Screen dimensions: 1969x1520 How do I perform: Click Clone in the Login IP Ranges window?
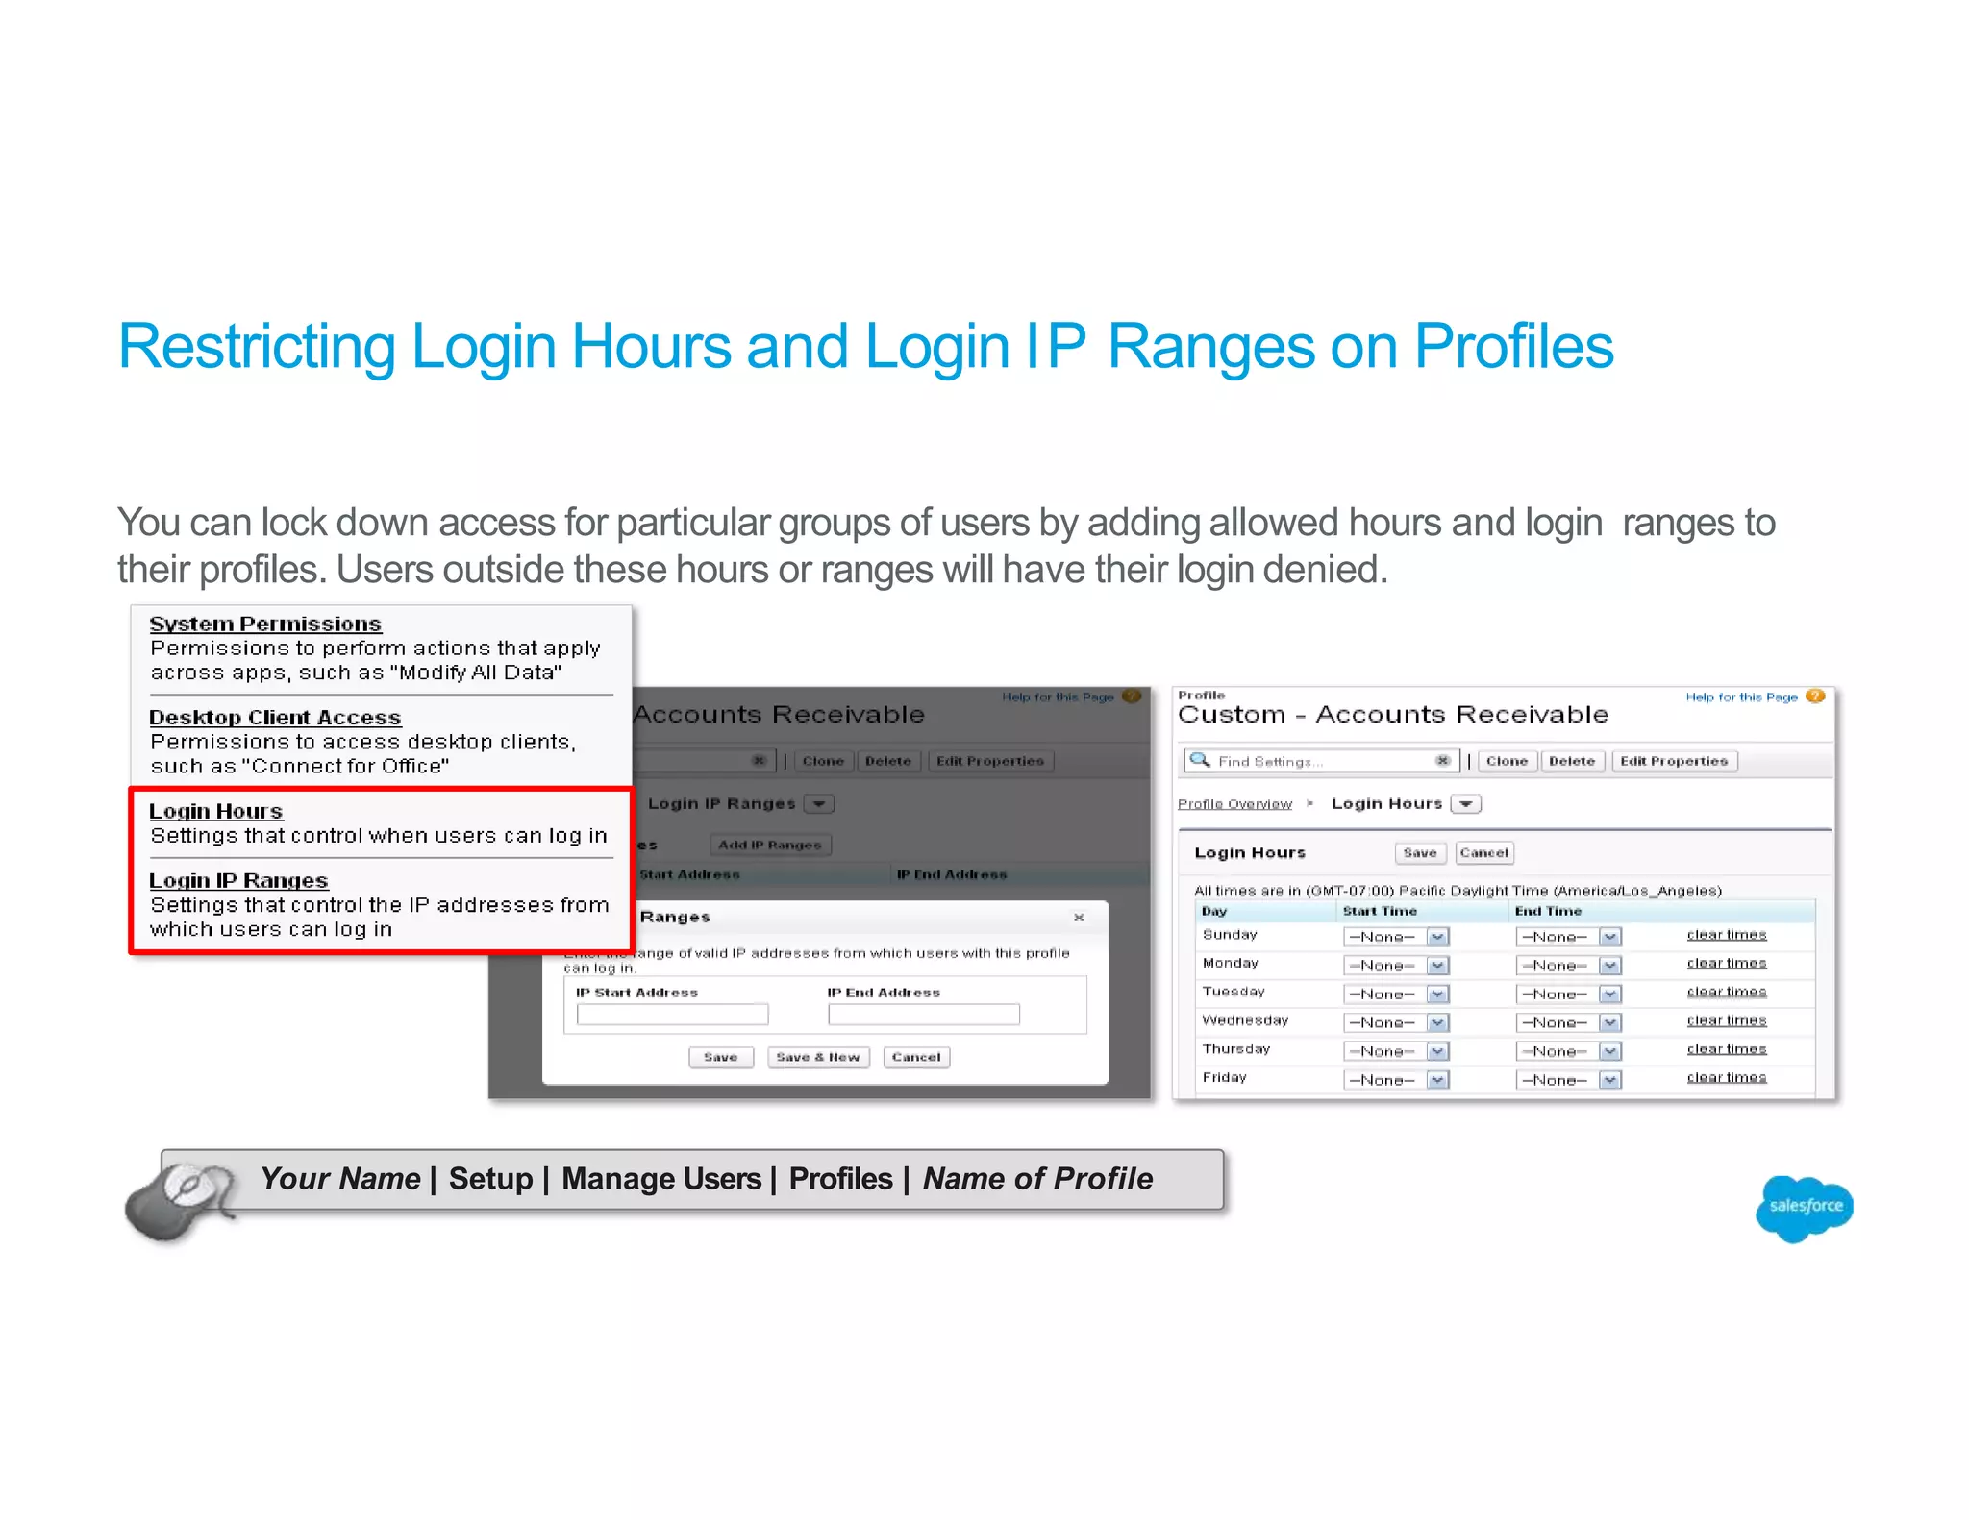point(823,761)
